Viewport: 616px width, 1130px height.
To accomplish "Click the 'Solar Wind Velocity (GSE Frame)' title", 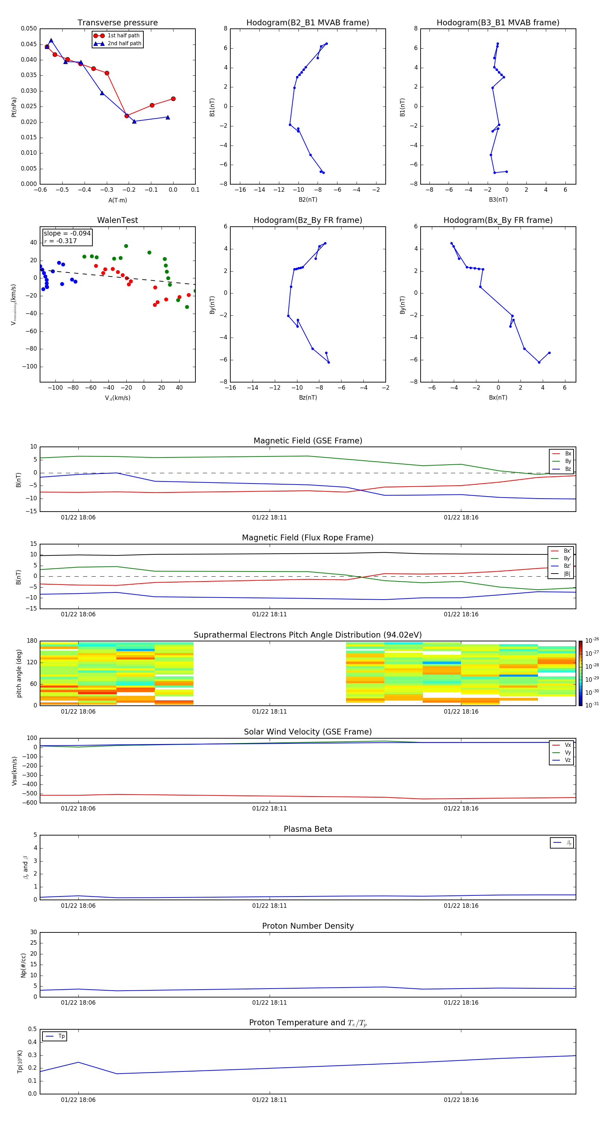I will (x=308, y=732).
